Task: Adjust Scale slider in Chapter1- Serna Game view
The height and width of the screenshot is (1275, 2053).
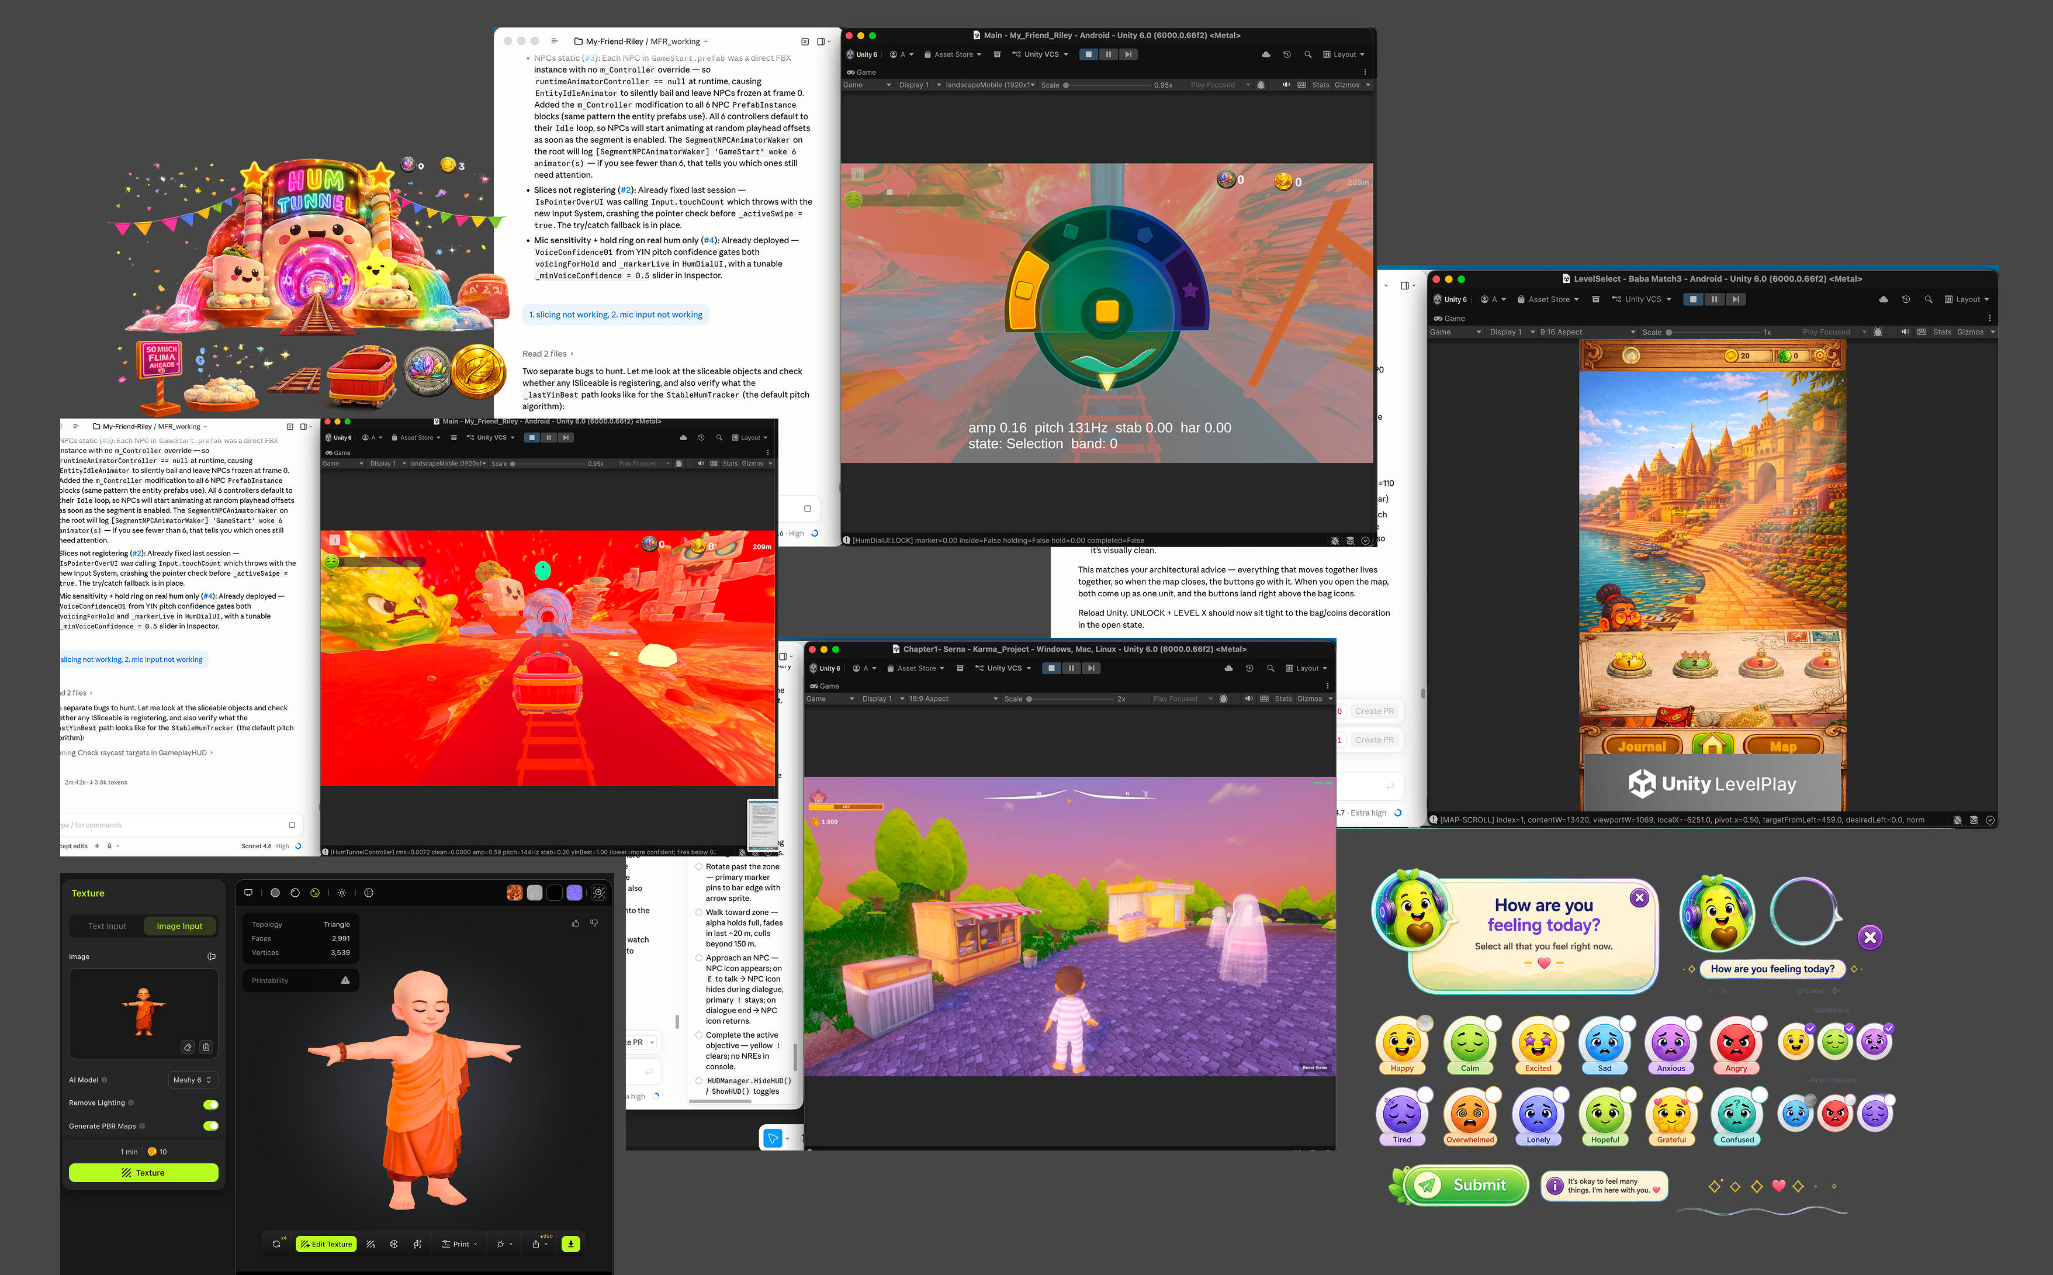Action: coord(1070,698)
